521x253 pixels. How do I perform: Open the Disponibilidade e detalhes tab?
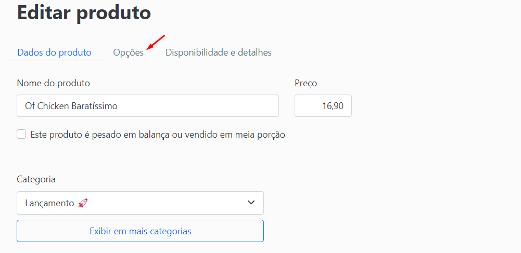(219, 52)
